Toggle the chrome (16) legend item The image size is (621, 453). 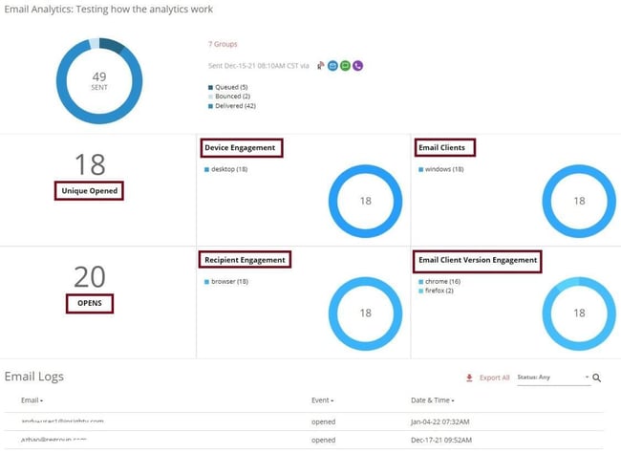point(439,281)
